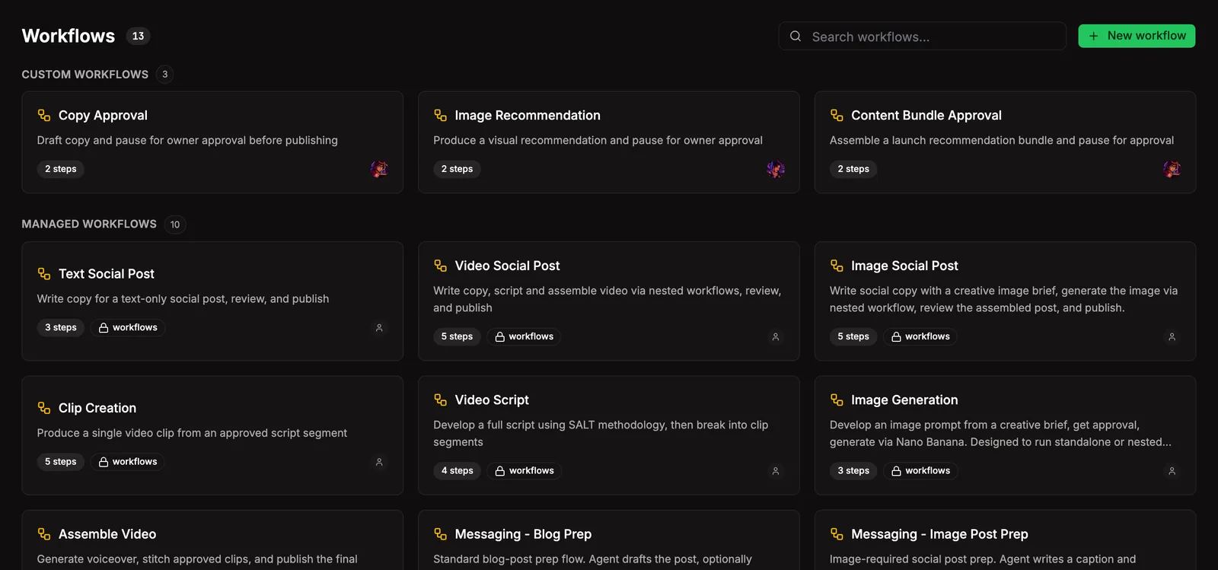Click the workflow icon beside Image Recommendation
Image resolution: width=1218 pixels, height=570 pixels.
point(440,115)
